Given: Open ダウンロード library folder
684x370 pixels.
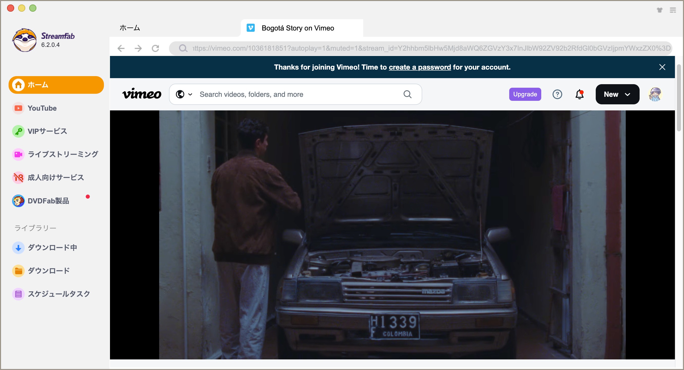Looking at the screenshot, I should (x=56, y=271).
